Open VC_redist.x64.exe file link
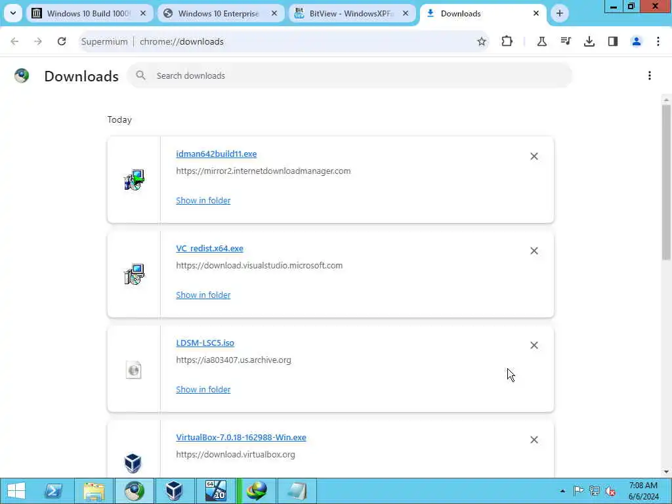 [209, 249]
